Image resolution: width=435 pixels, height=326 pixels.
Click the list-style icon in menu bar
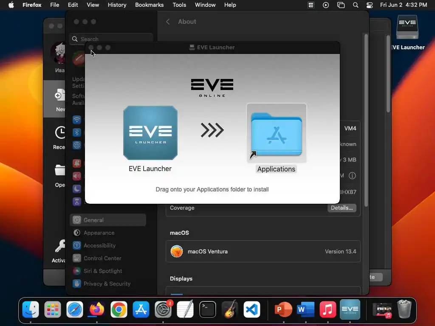click(x=311, y=5)
